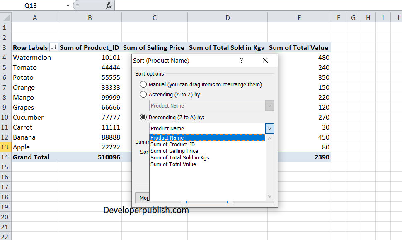Image resolution: width=402 pixels, height=240 pixels.
Task: Click the Developerpublish.com text
Action: 146,210
